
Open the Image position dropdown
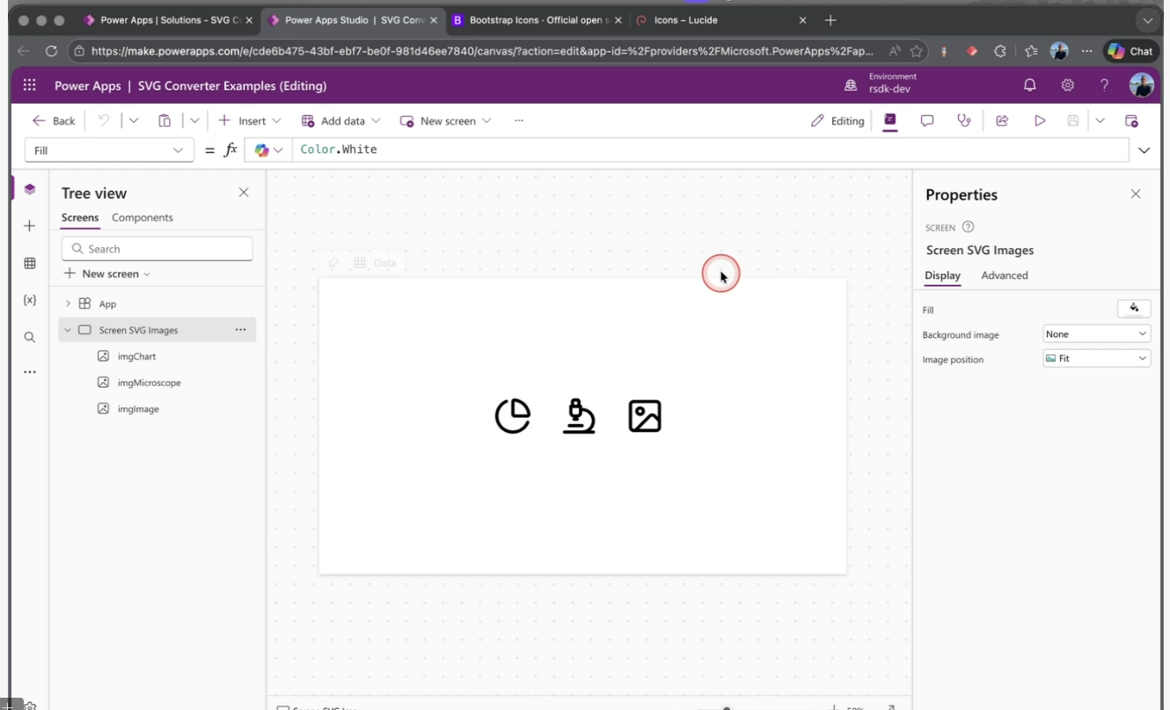click(x=1096, y=359)
